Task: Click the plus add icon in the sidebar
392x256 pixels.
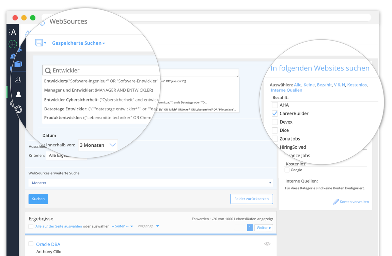Action: (13, 44)
